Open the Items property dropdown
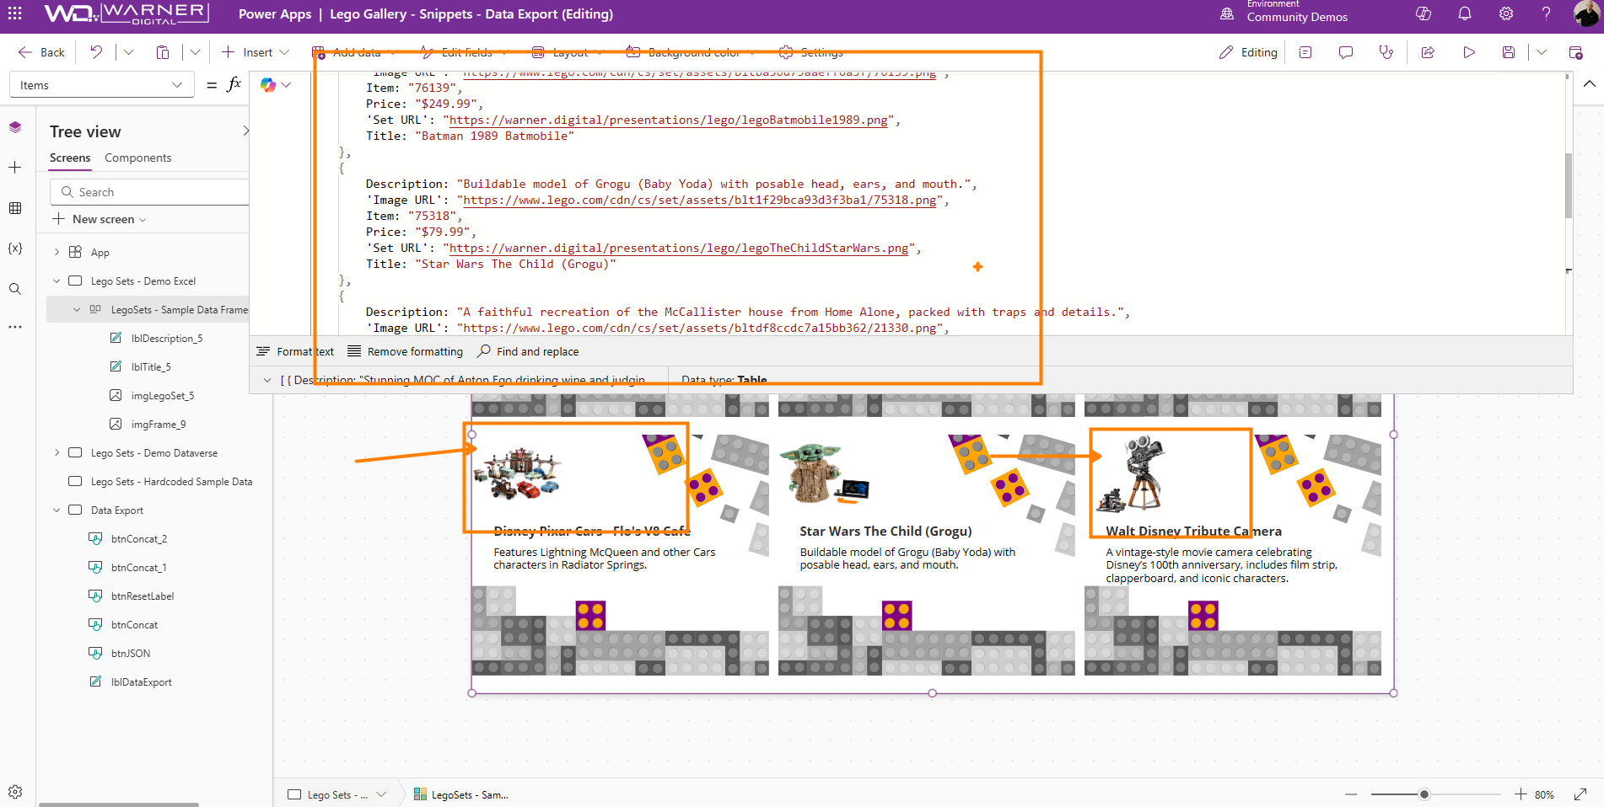The image size is (1604, 807). [x=101, y=85]
